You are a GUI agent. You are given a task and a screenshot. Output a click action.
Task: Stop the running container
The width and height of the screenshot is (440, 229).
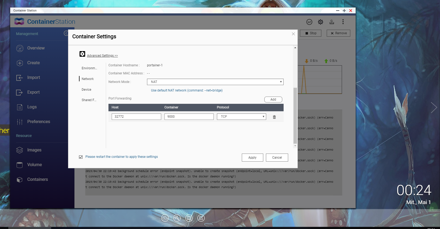(x=311, y=33)
